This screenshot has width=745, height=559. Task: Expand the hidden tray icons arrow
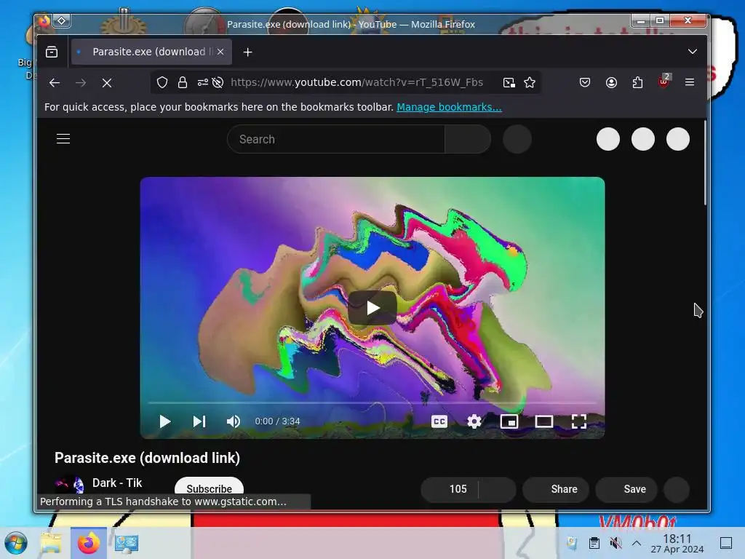point(637,543)
